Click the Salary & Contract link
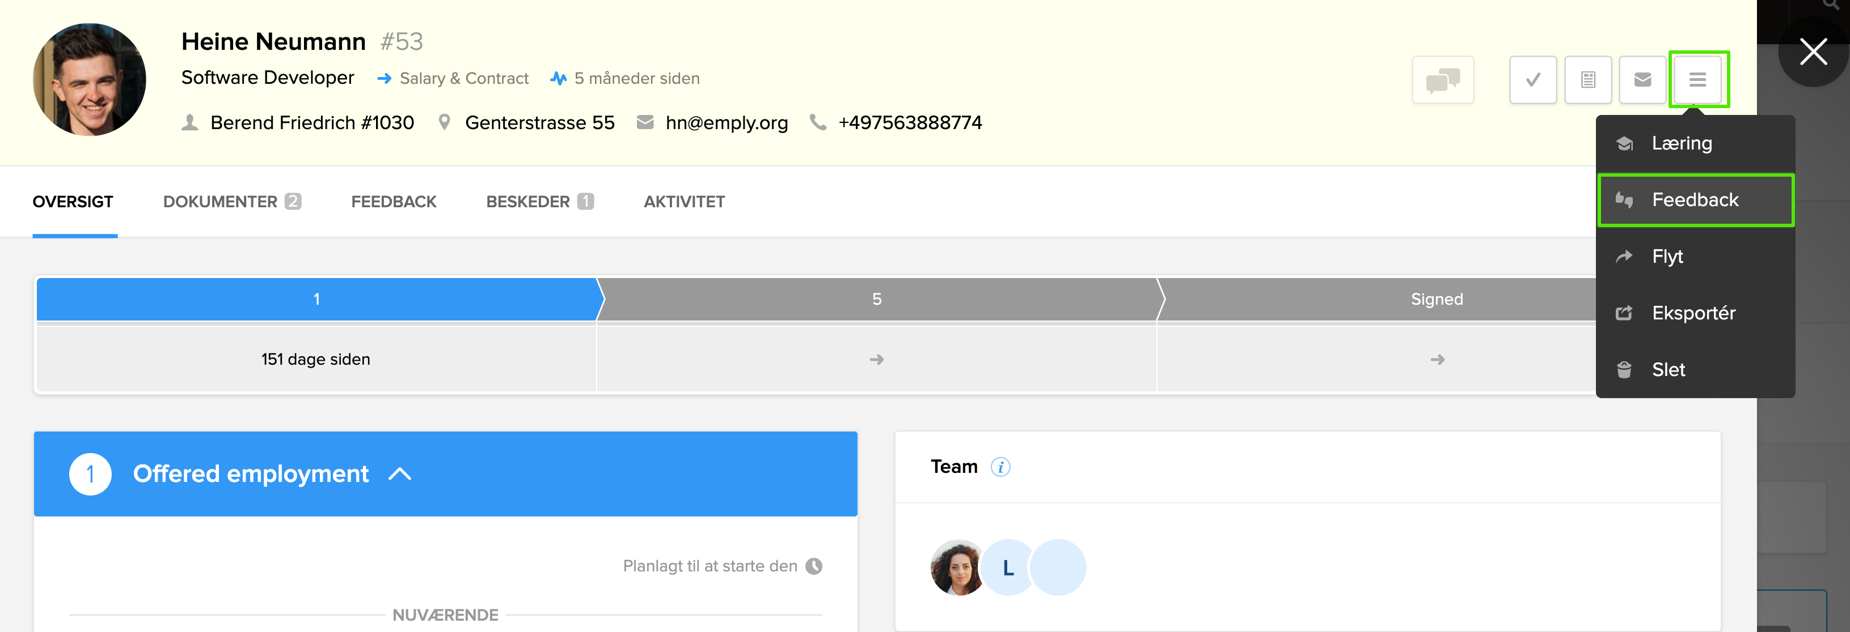This screenshot has height=632, width=1850. (x=463, y=78)
